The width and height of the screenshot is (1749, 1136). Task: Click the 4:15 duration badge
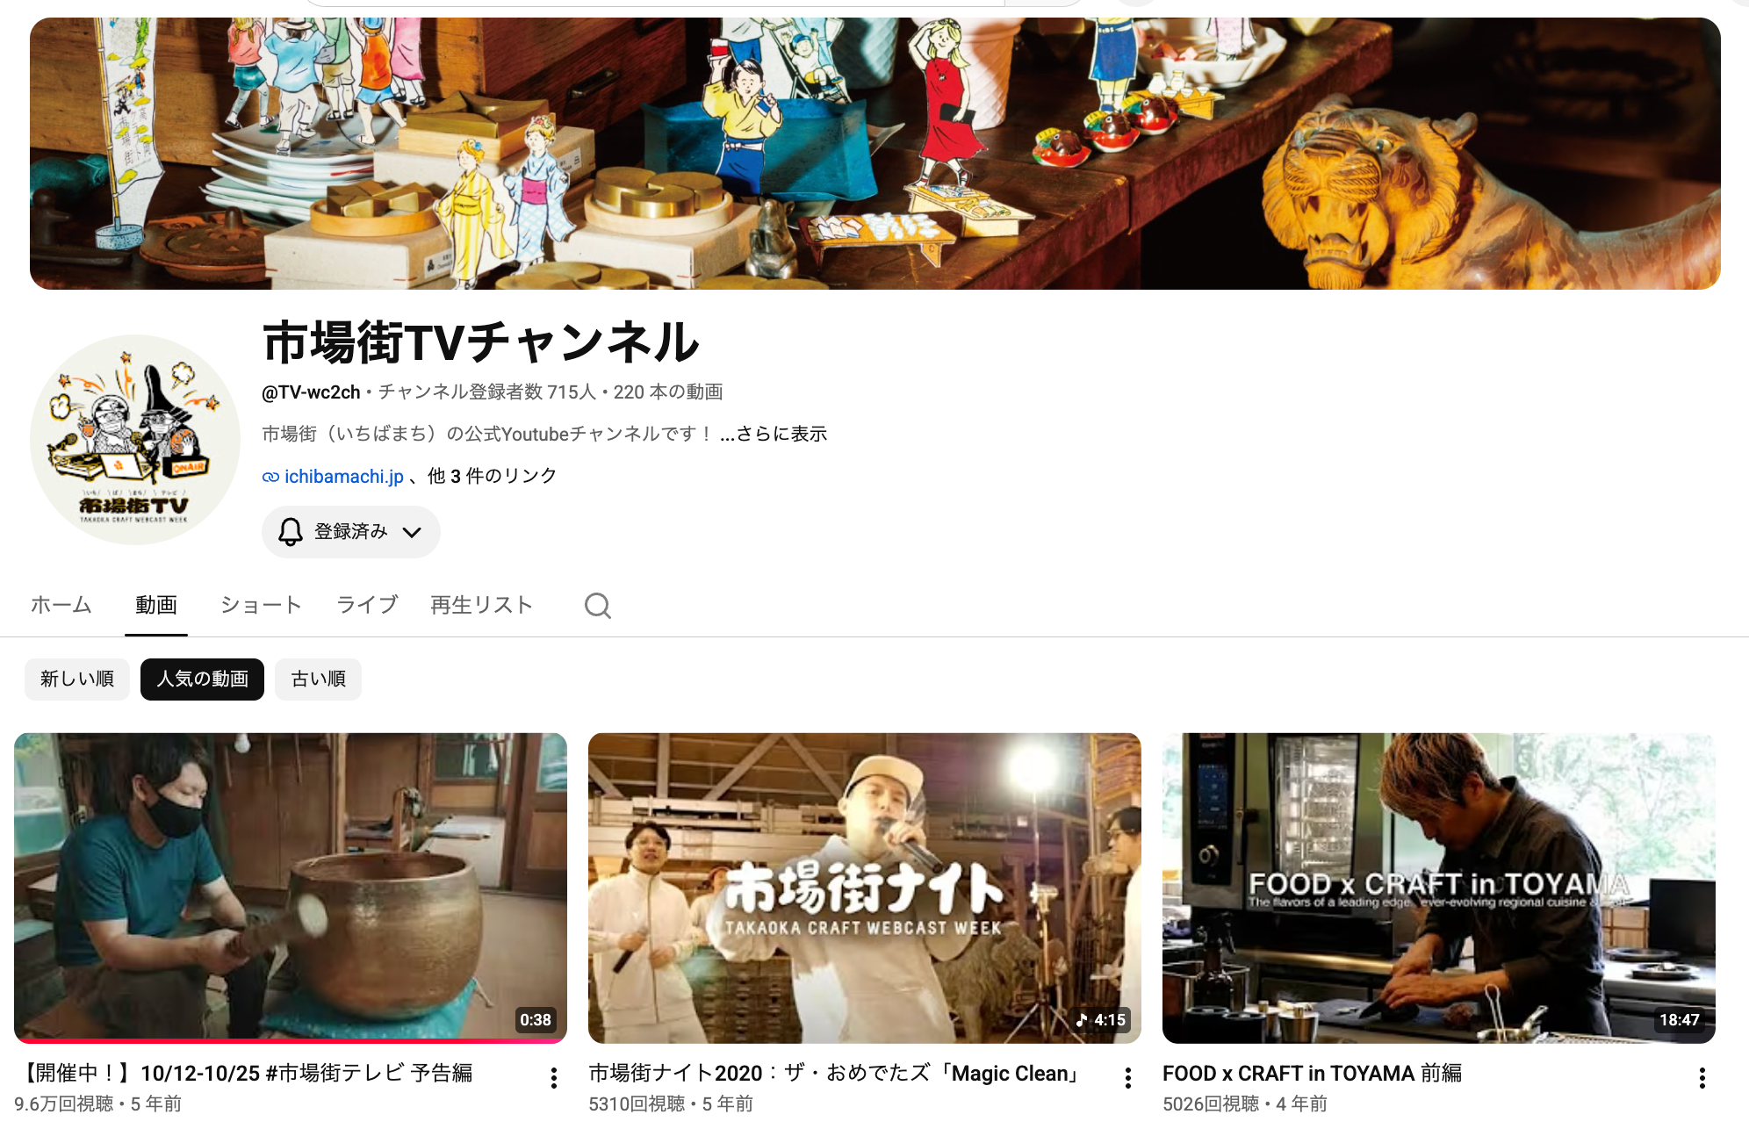click(x=1101, y=1020)
